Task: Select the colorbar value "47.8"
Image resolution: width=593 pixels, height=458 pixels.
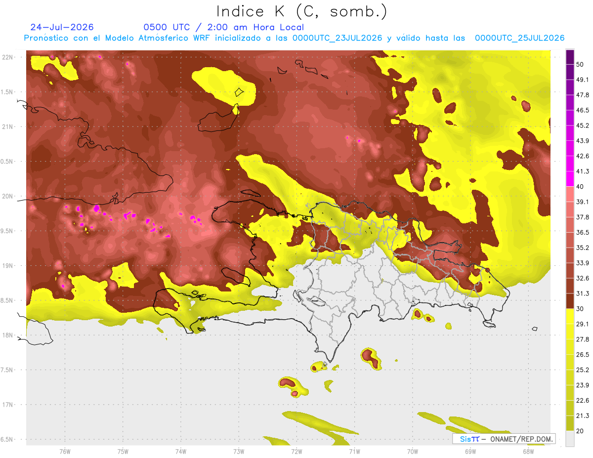Action: point(583,95)
